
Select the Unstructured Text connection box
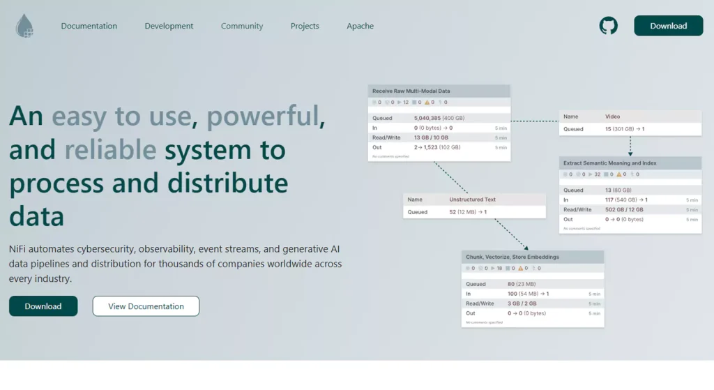click(x=474, y=206)
